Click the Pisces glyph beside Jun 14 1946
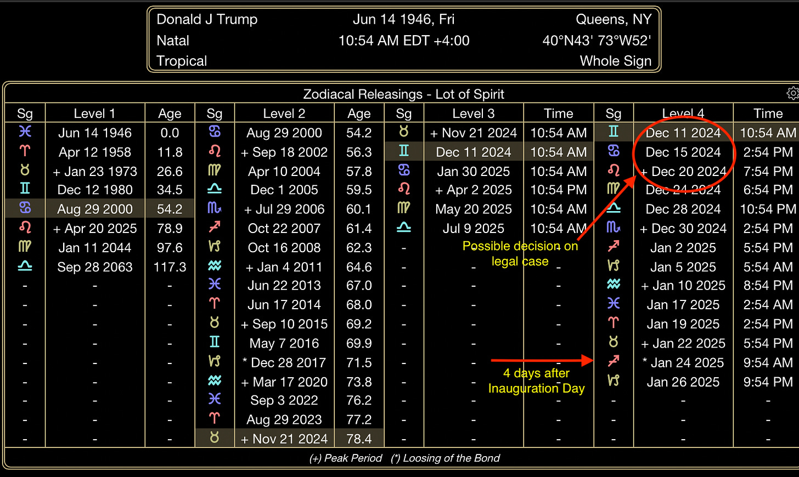799x477 pixels. coord(25,132)
